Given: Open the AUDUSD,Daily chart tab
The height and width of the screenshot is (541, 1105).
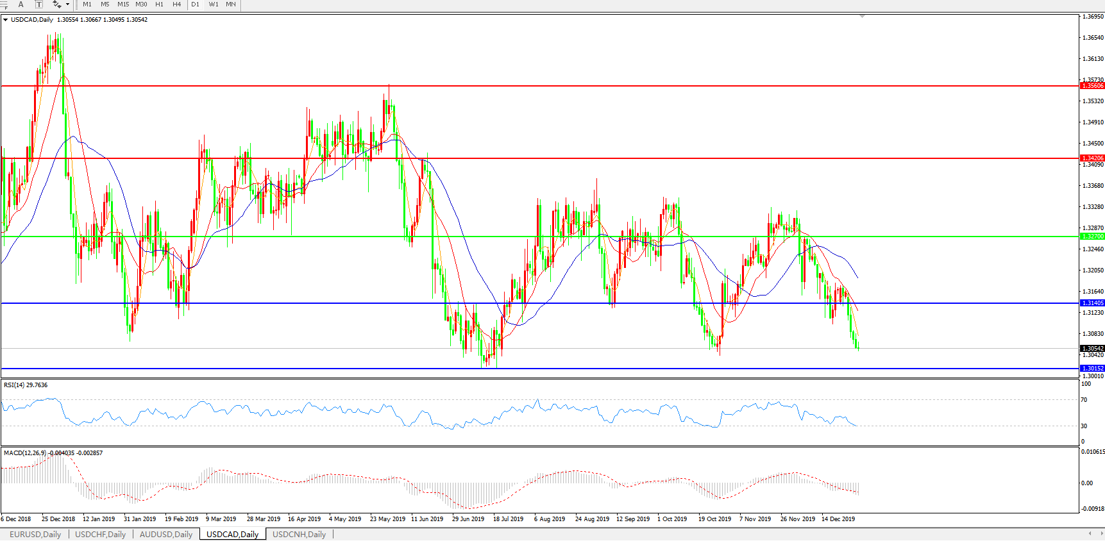Looking at the screenshot, I should tap(166, 535).
